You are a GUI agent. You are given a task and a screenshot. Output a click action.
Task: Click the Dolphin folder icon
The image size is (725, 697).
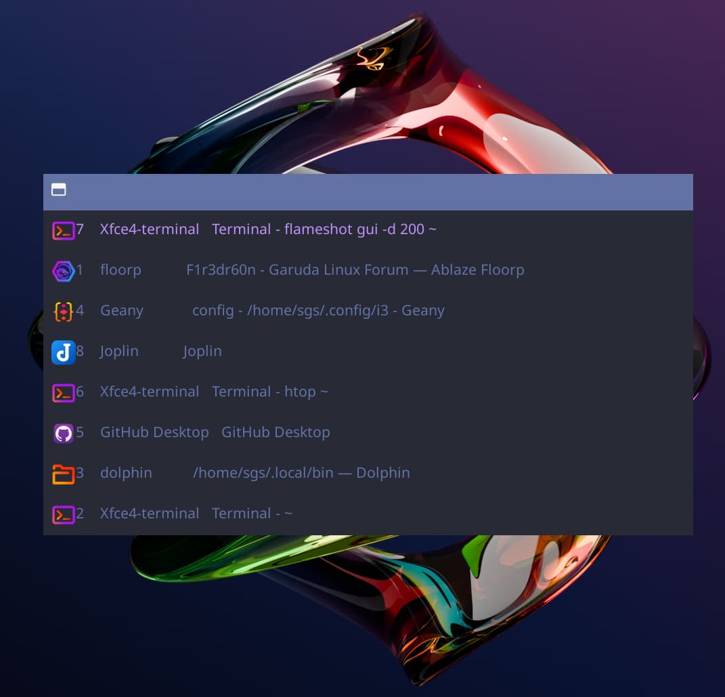[64, 474]
